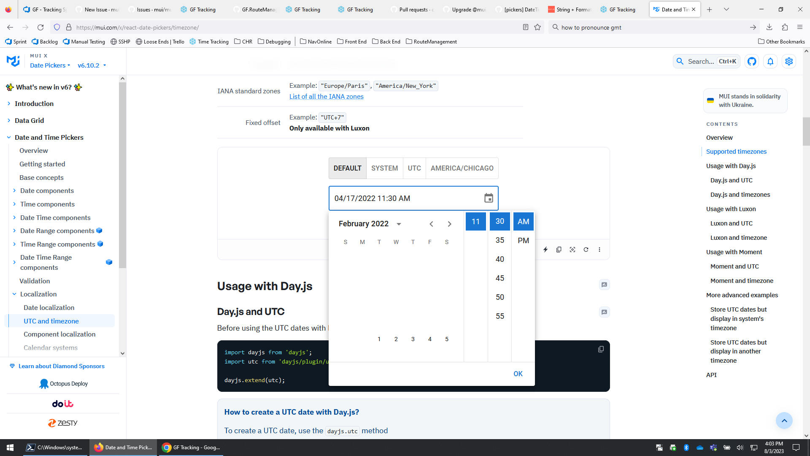Click the MUI logo in the top left

(x=13, y=61)
